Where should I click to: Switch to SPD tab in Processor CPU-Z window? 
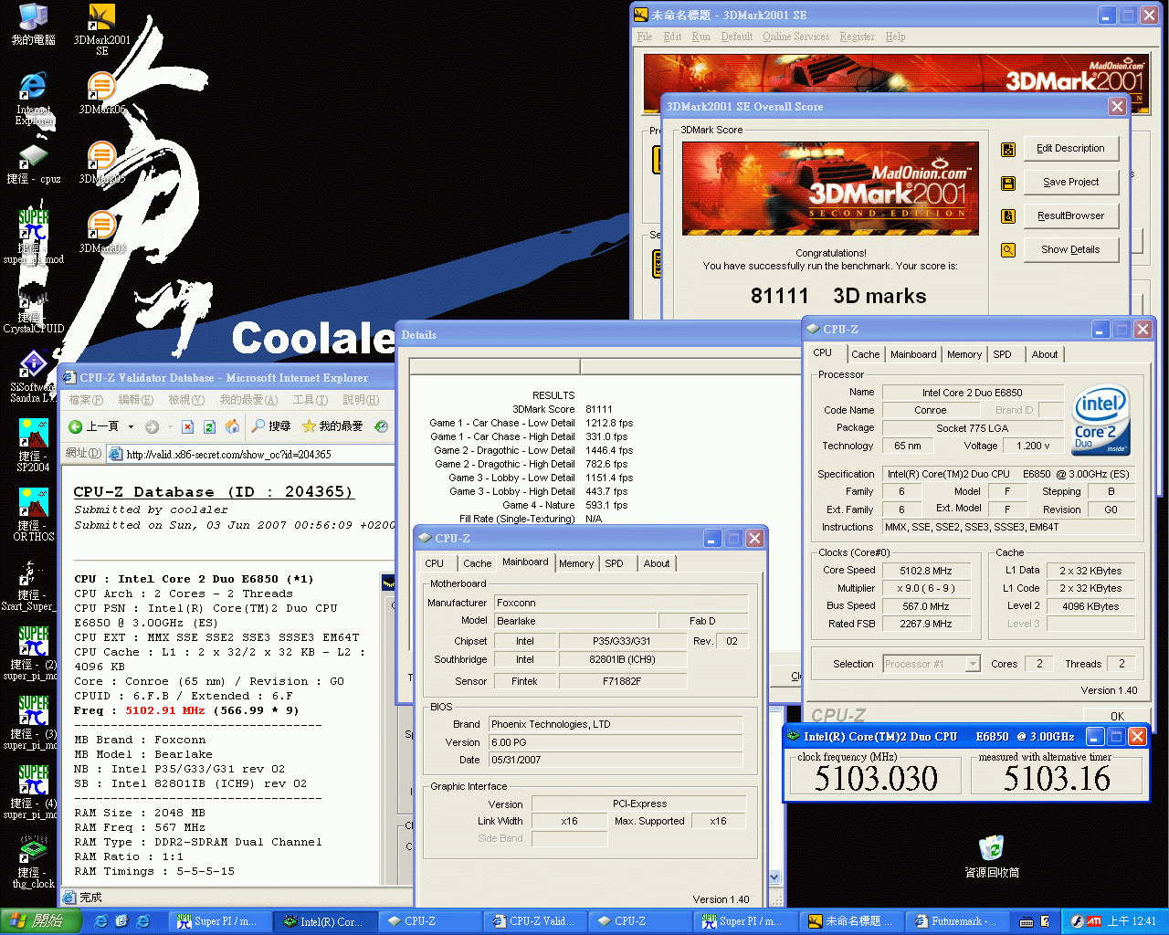point(1002,354)
